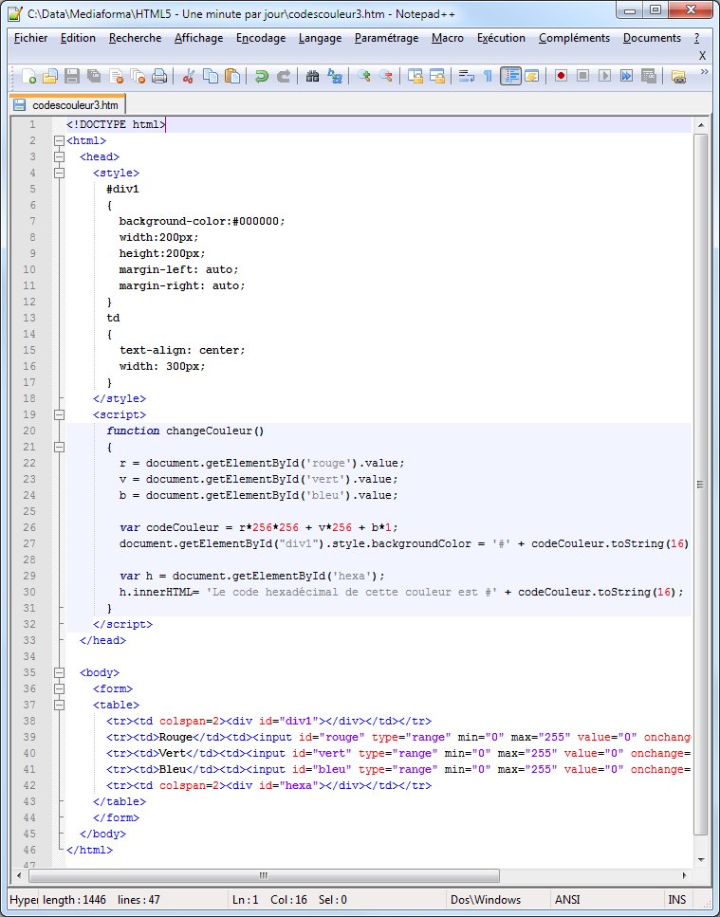Collapse the style block fold marker
The height and width of the screenshot is (917, 720).
coord(59,174)
